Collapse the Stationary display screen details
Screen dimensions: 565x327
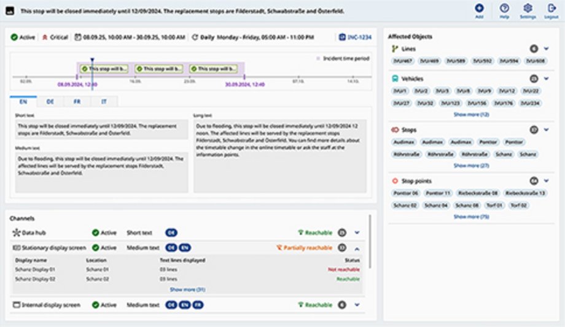coord(357,248)
